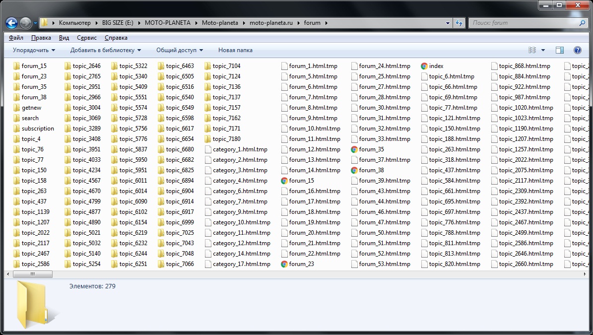Click the horizontal scrollbar thumb
593x335 pixels.
(32, 274)
